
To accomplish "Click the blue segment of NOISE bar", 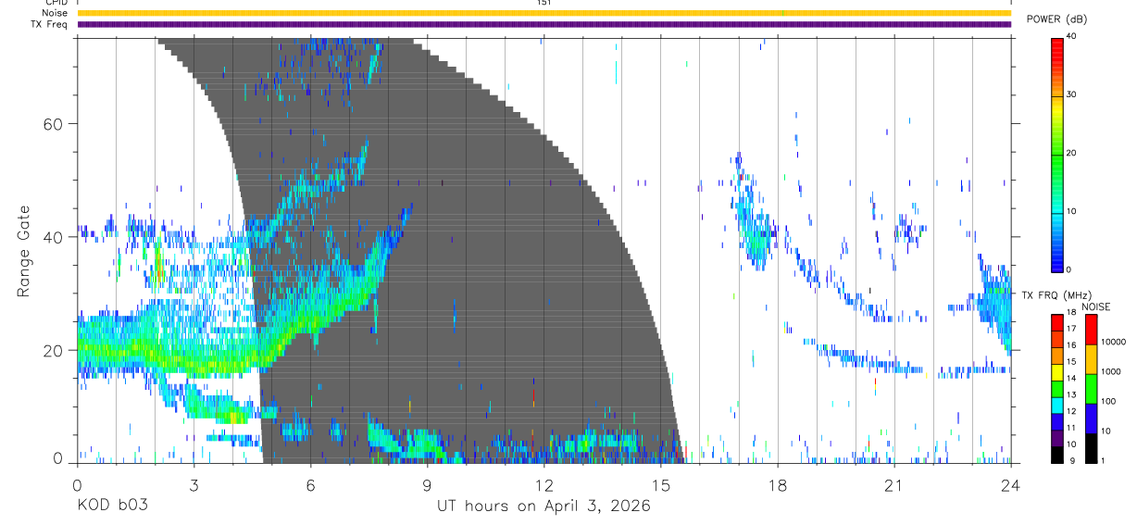I will [x=1091, y=419].
